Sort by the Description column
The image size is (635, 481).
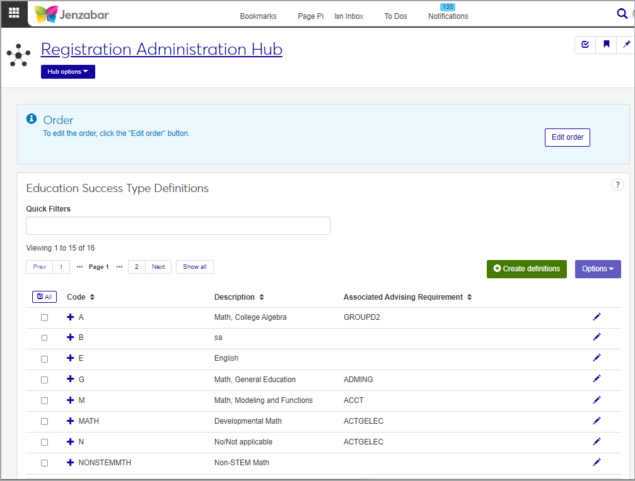pyautogui.click(x=239, y=297)
